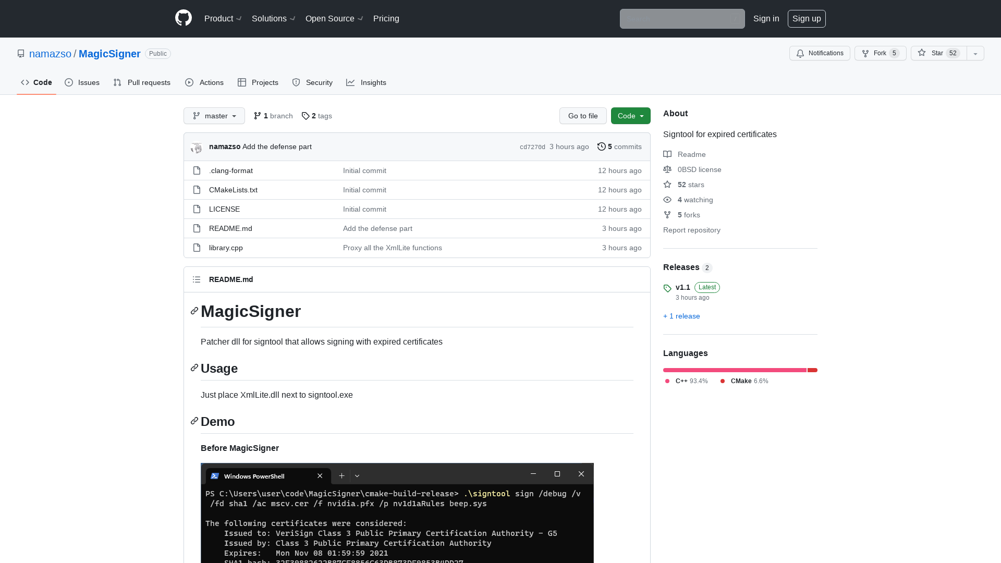Click the C++ segment of the languages bar
Screen dimensions: 1001x563
(735, 370)
